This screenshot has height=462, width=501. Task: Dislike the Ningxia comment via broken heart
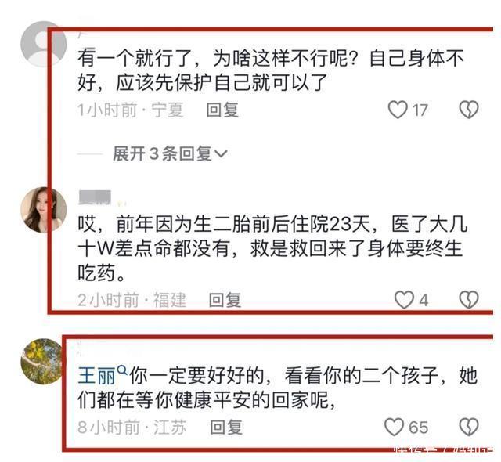click(469, 110)
